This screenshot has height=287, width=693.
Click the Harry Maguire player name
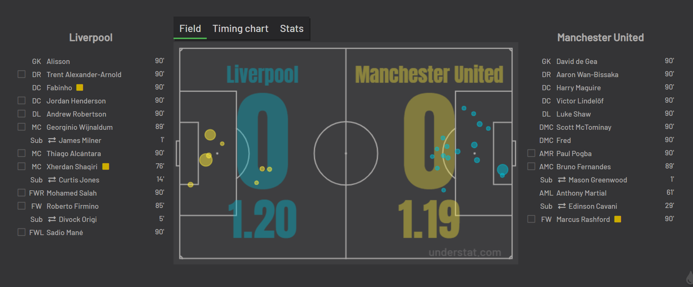578,88
